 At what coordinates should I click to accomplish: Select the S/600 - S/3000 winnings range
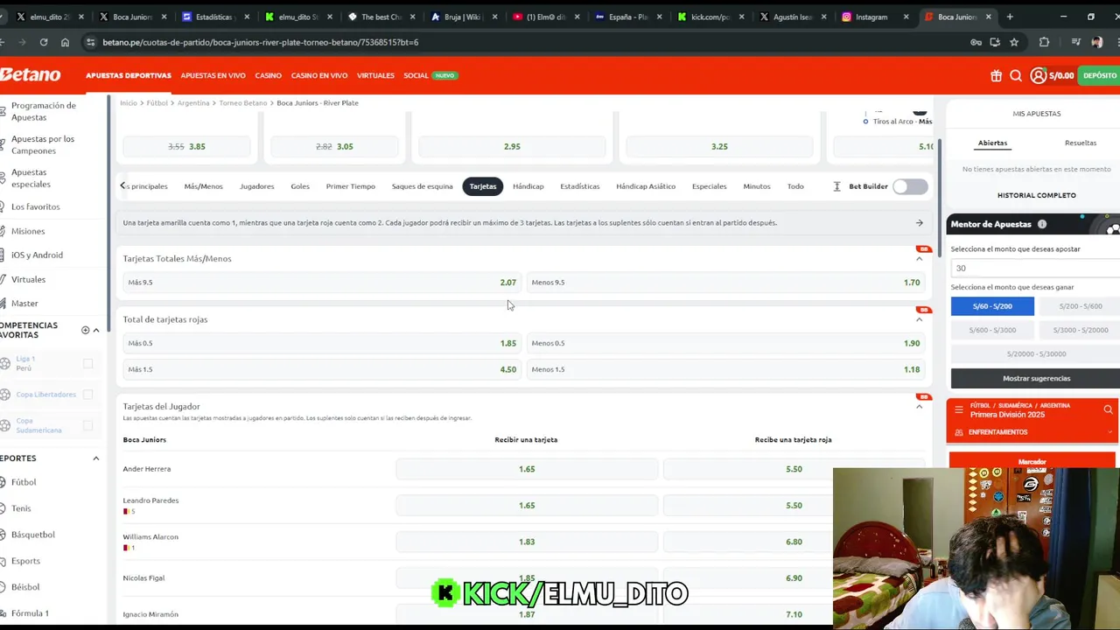tap(992, 330)
